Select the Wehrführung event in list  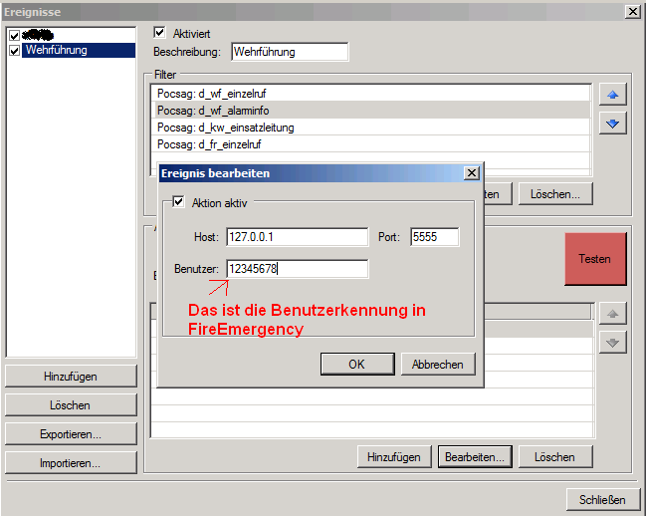pos(57,50)
